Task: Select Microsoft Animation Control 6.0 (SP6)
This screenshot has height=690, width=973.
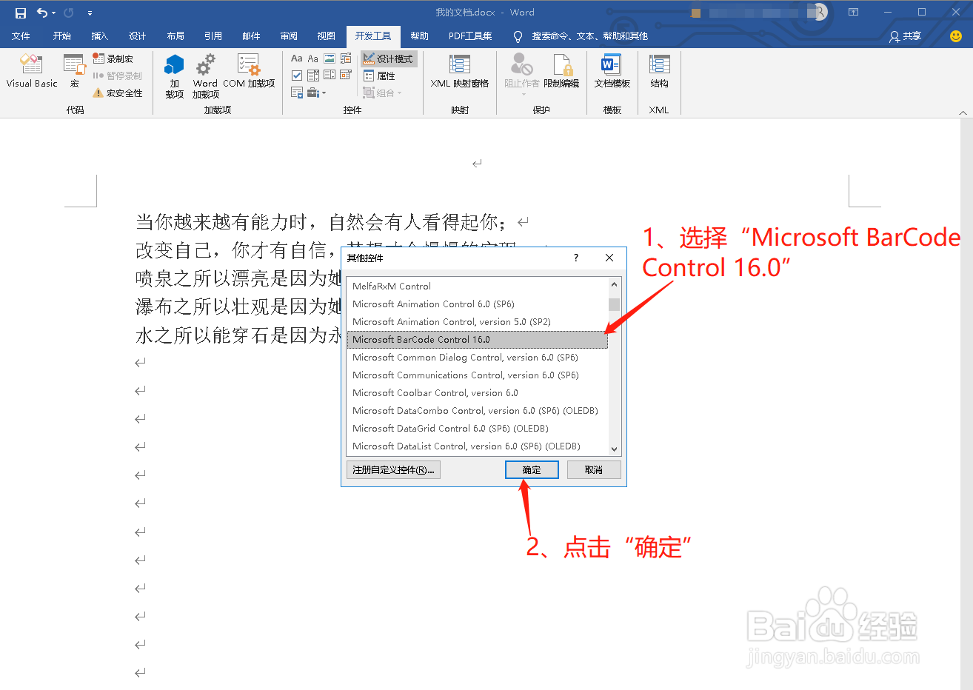Action: point(478,304)
